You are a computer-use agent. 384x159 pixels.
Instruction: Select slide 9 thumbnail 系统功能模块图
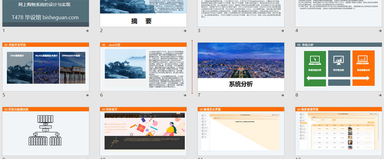[45, 131]
